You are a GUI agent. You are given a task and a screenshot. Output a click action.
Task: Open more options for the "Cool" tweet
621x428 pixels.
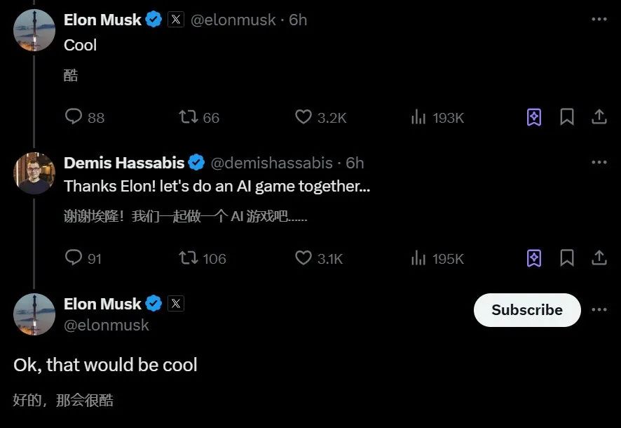tap(599, 20)
